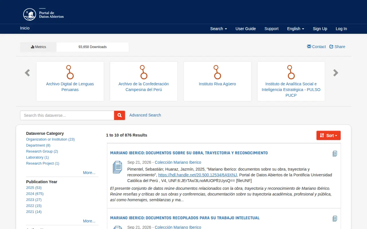367x229 pixels.
Task: Click large dataset icon beside Pimentel citation
Action: coord(117,167)
